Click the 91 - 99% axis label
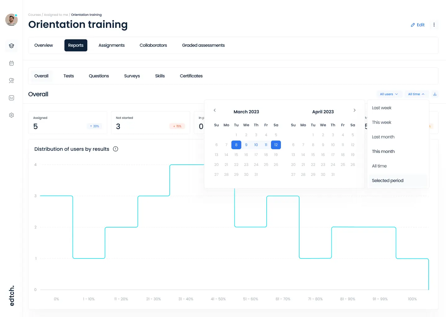The height and width of the screenshot is (317, 446). click(380, 299)
